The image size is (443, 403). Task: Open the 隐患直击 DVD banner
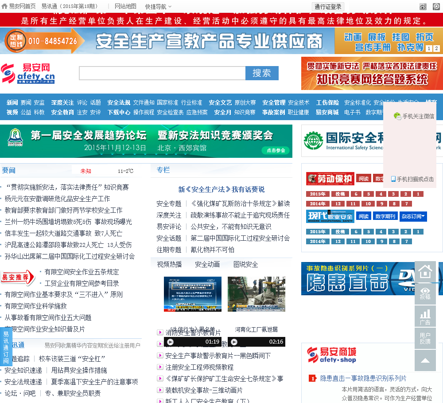click(x=358, y=278)
